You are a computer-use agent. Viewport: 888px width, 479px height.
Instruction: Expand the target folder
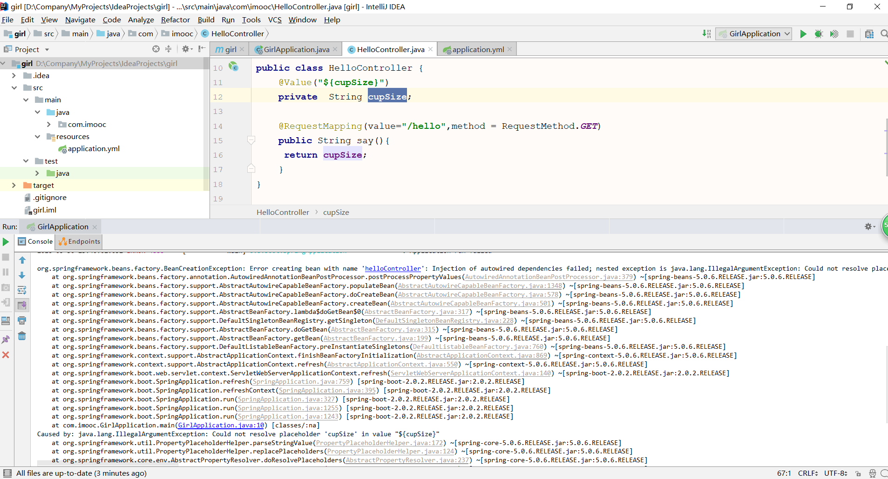pos(14,185)
